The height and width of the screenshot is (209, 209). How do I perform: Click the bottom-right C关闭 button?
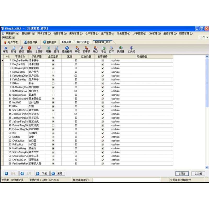tap(198, 174)
